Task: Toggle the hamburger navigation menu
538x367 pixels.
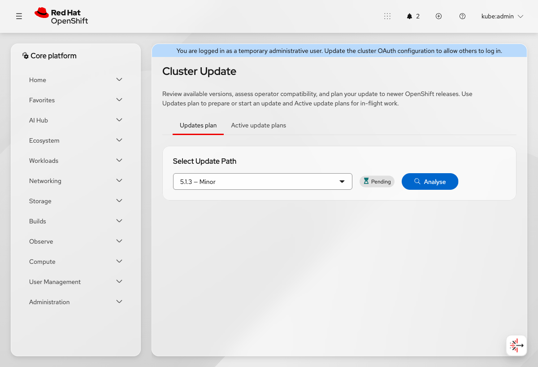Action: (x=19, y=16)
